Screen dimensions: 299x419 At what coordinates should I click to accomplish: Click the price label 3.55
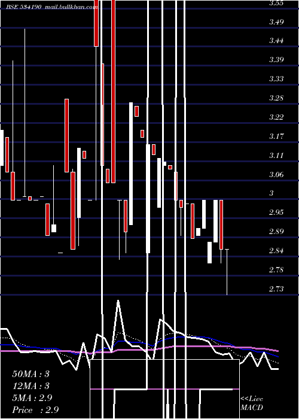(x=276, y=3)
